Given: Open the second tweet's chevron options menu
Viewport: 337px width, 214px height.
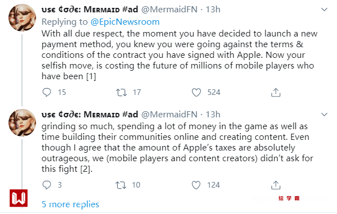Looking at the screenshot, I should tap(324, 115).
